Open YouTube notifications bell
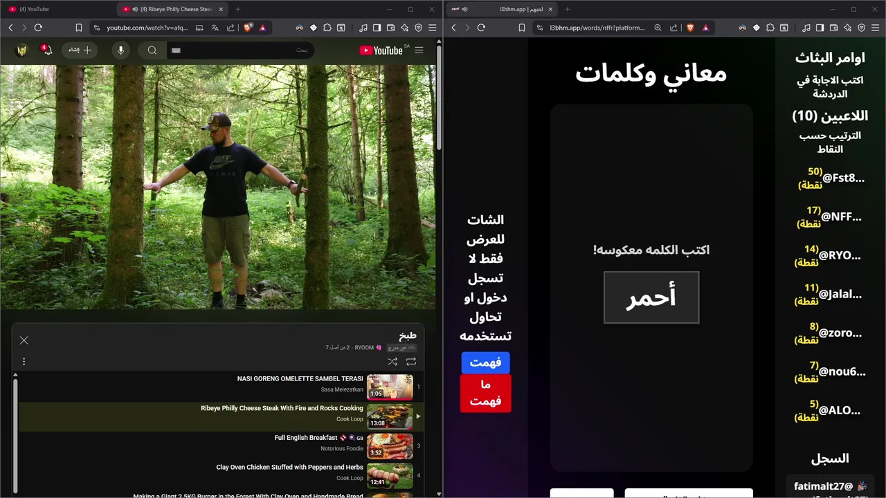The width and height of the screenshot is (886, 498). coord(46,50)
